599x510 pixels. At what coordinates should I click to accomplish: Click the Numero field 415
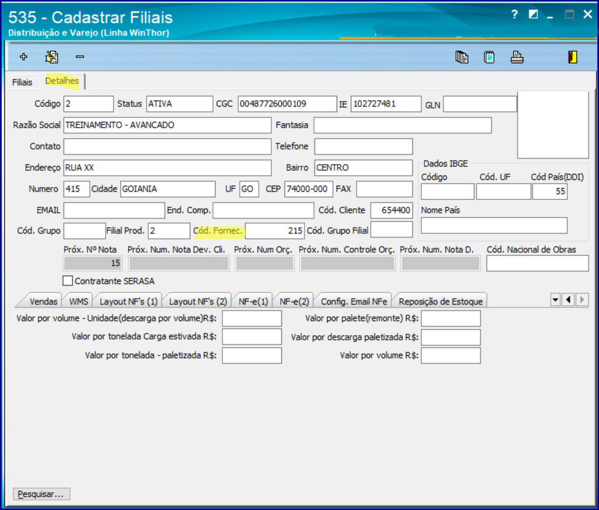pos(77,189)
